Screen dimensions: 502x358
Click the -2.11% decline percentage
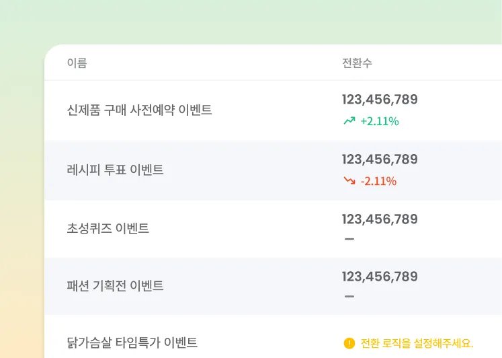click(379, 181)
